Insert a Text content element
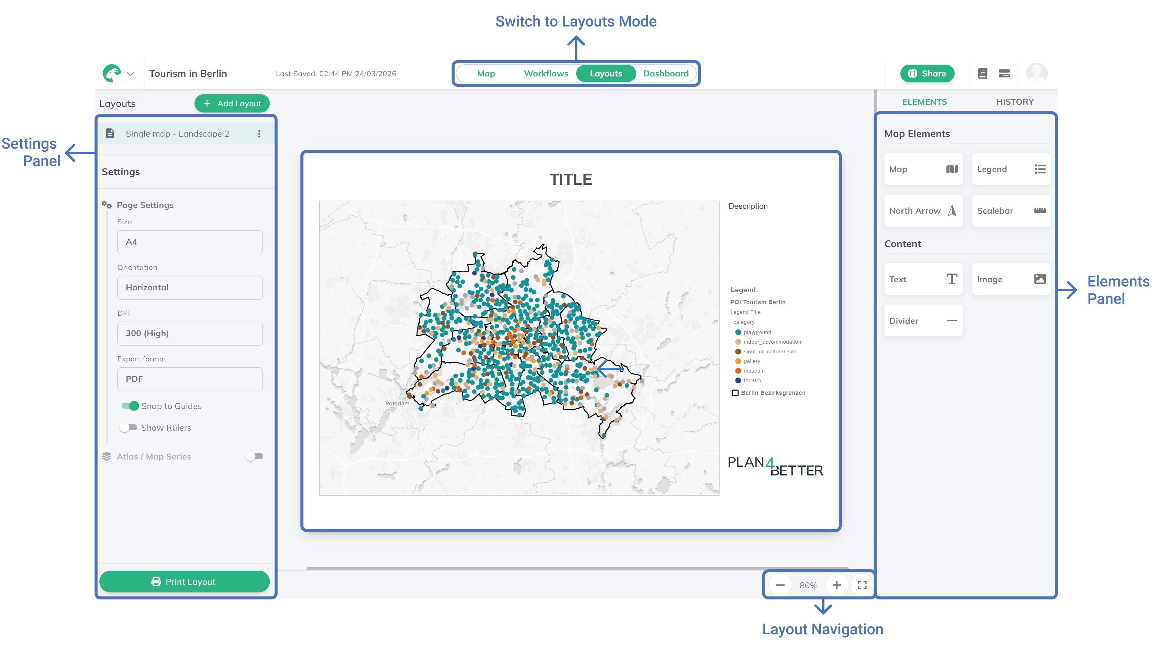The height and width of the screenshot is (650, 1156). (x=923, y=279)
